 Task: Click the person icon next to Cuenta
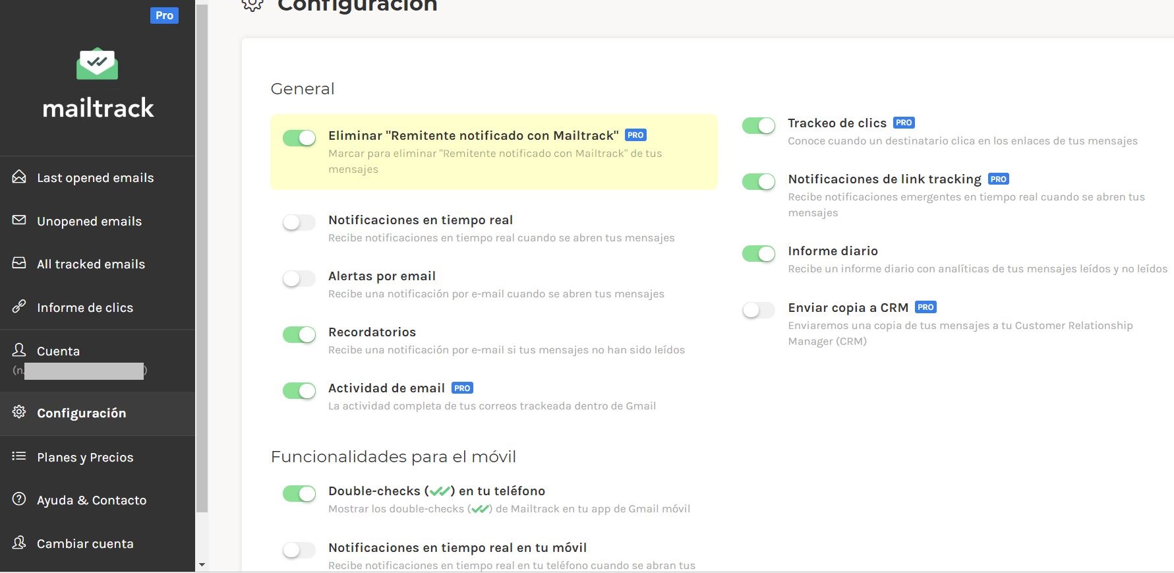(x=19, y=349)
